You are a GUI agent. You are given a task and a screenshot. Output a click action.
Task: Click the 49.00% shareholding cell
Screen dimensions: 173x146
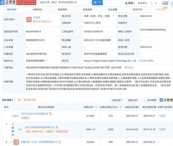90,142
